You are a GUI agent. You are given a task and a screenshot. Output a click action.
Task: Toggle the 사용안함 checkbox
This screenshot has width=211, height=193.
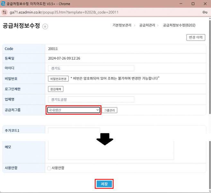(49, 168)
